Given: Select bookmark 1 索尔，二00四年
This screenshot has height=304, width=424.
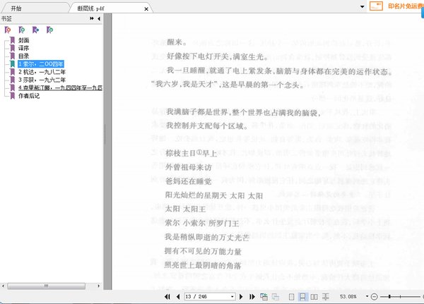Looking at the screenshot, I should 41,64.
